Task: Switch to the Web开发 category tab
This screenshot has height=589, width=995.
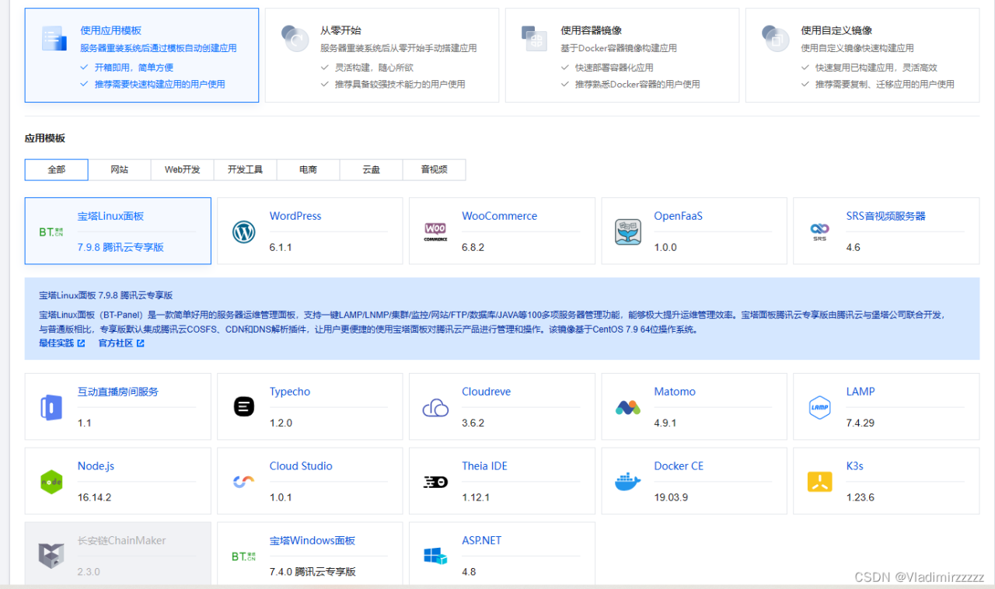Action: point(182,169)
